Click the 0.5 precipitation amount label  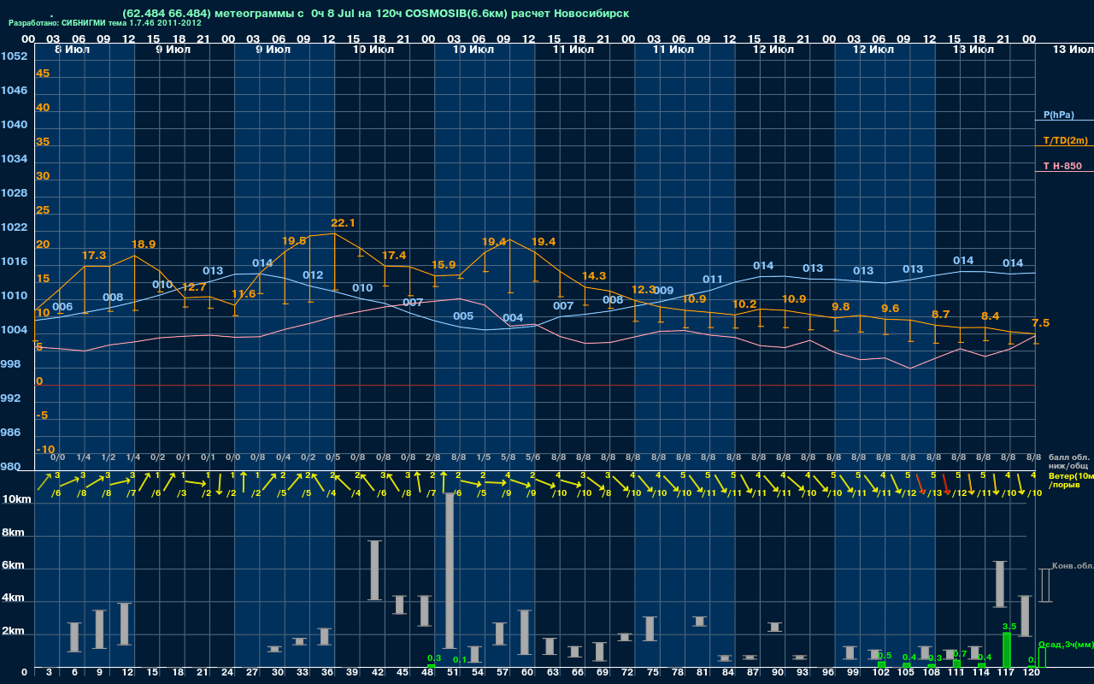pos(885,656)
